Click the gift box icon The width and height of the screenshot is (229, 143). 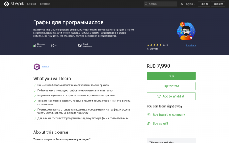148,124
